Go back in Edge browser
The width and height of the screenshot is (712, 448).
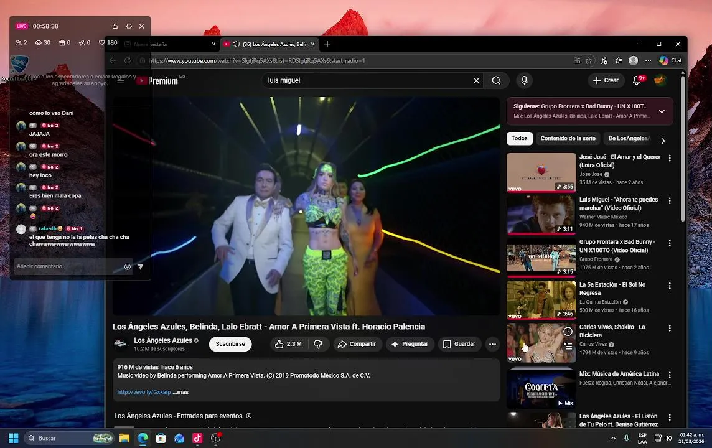pos(113,60)
